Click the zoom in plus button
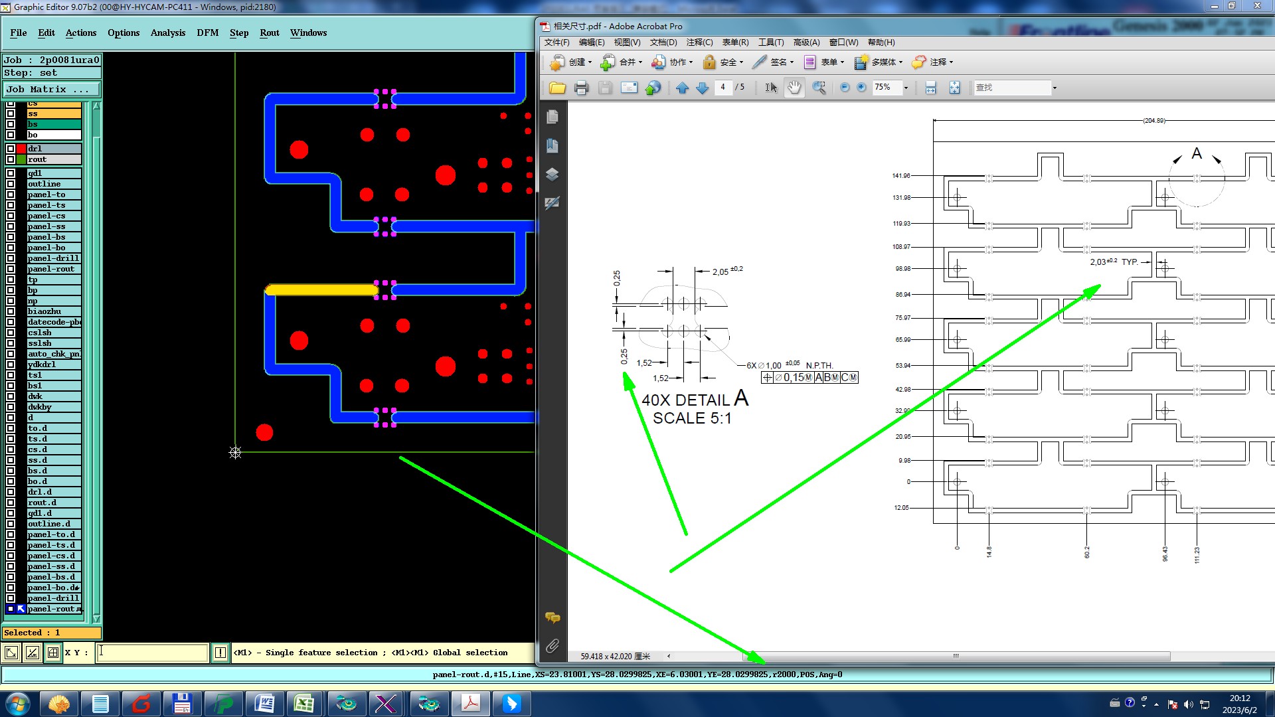 tap(861, 88)
